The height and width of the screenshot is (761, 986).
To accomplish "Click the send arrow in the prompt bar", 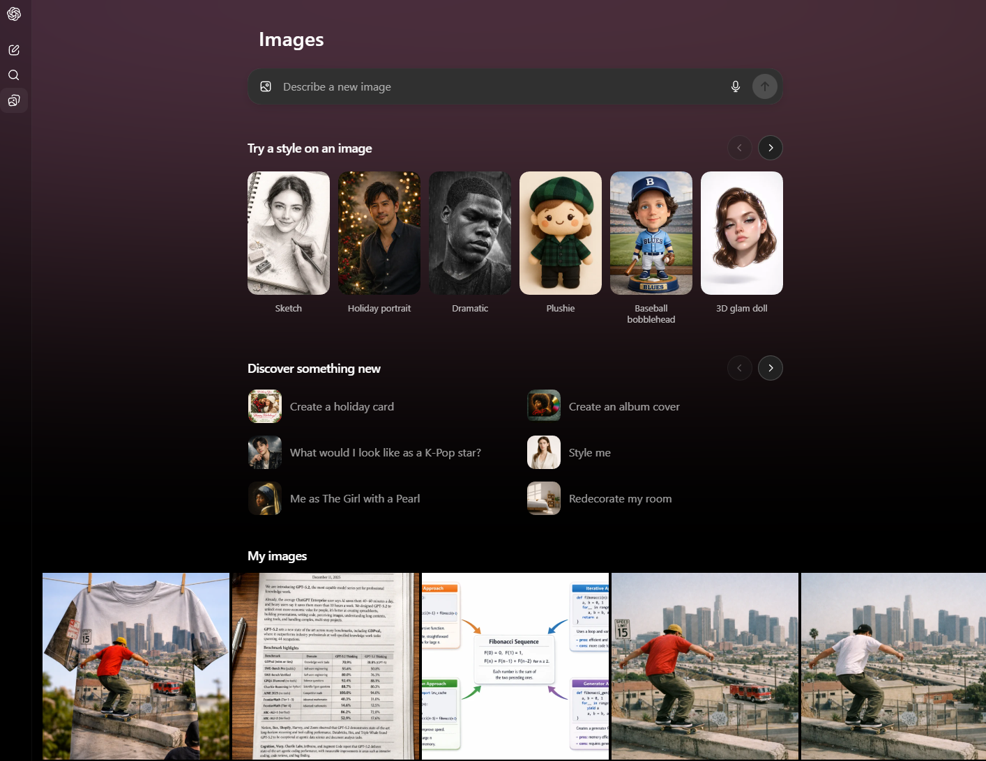I will pyautogui.click(x=764, y=86).
